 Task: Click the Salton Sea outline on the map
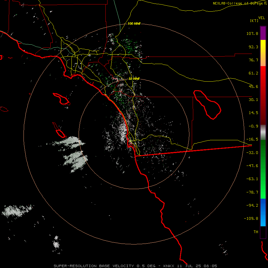(207, 105)
